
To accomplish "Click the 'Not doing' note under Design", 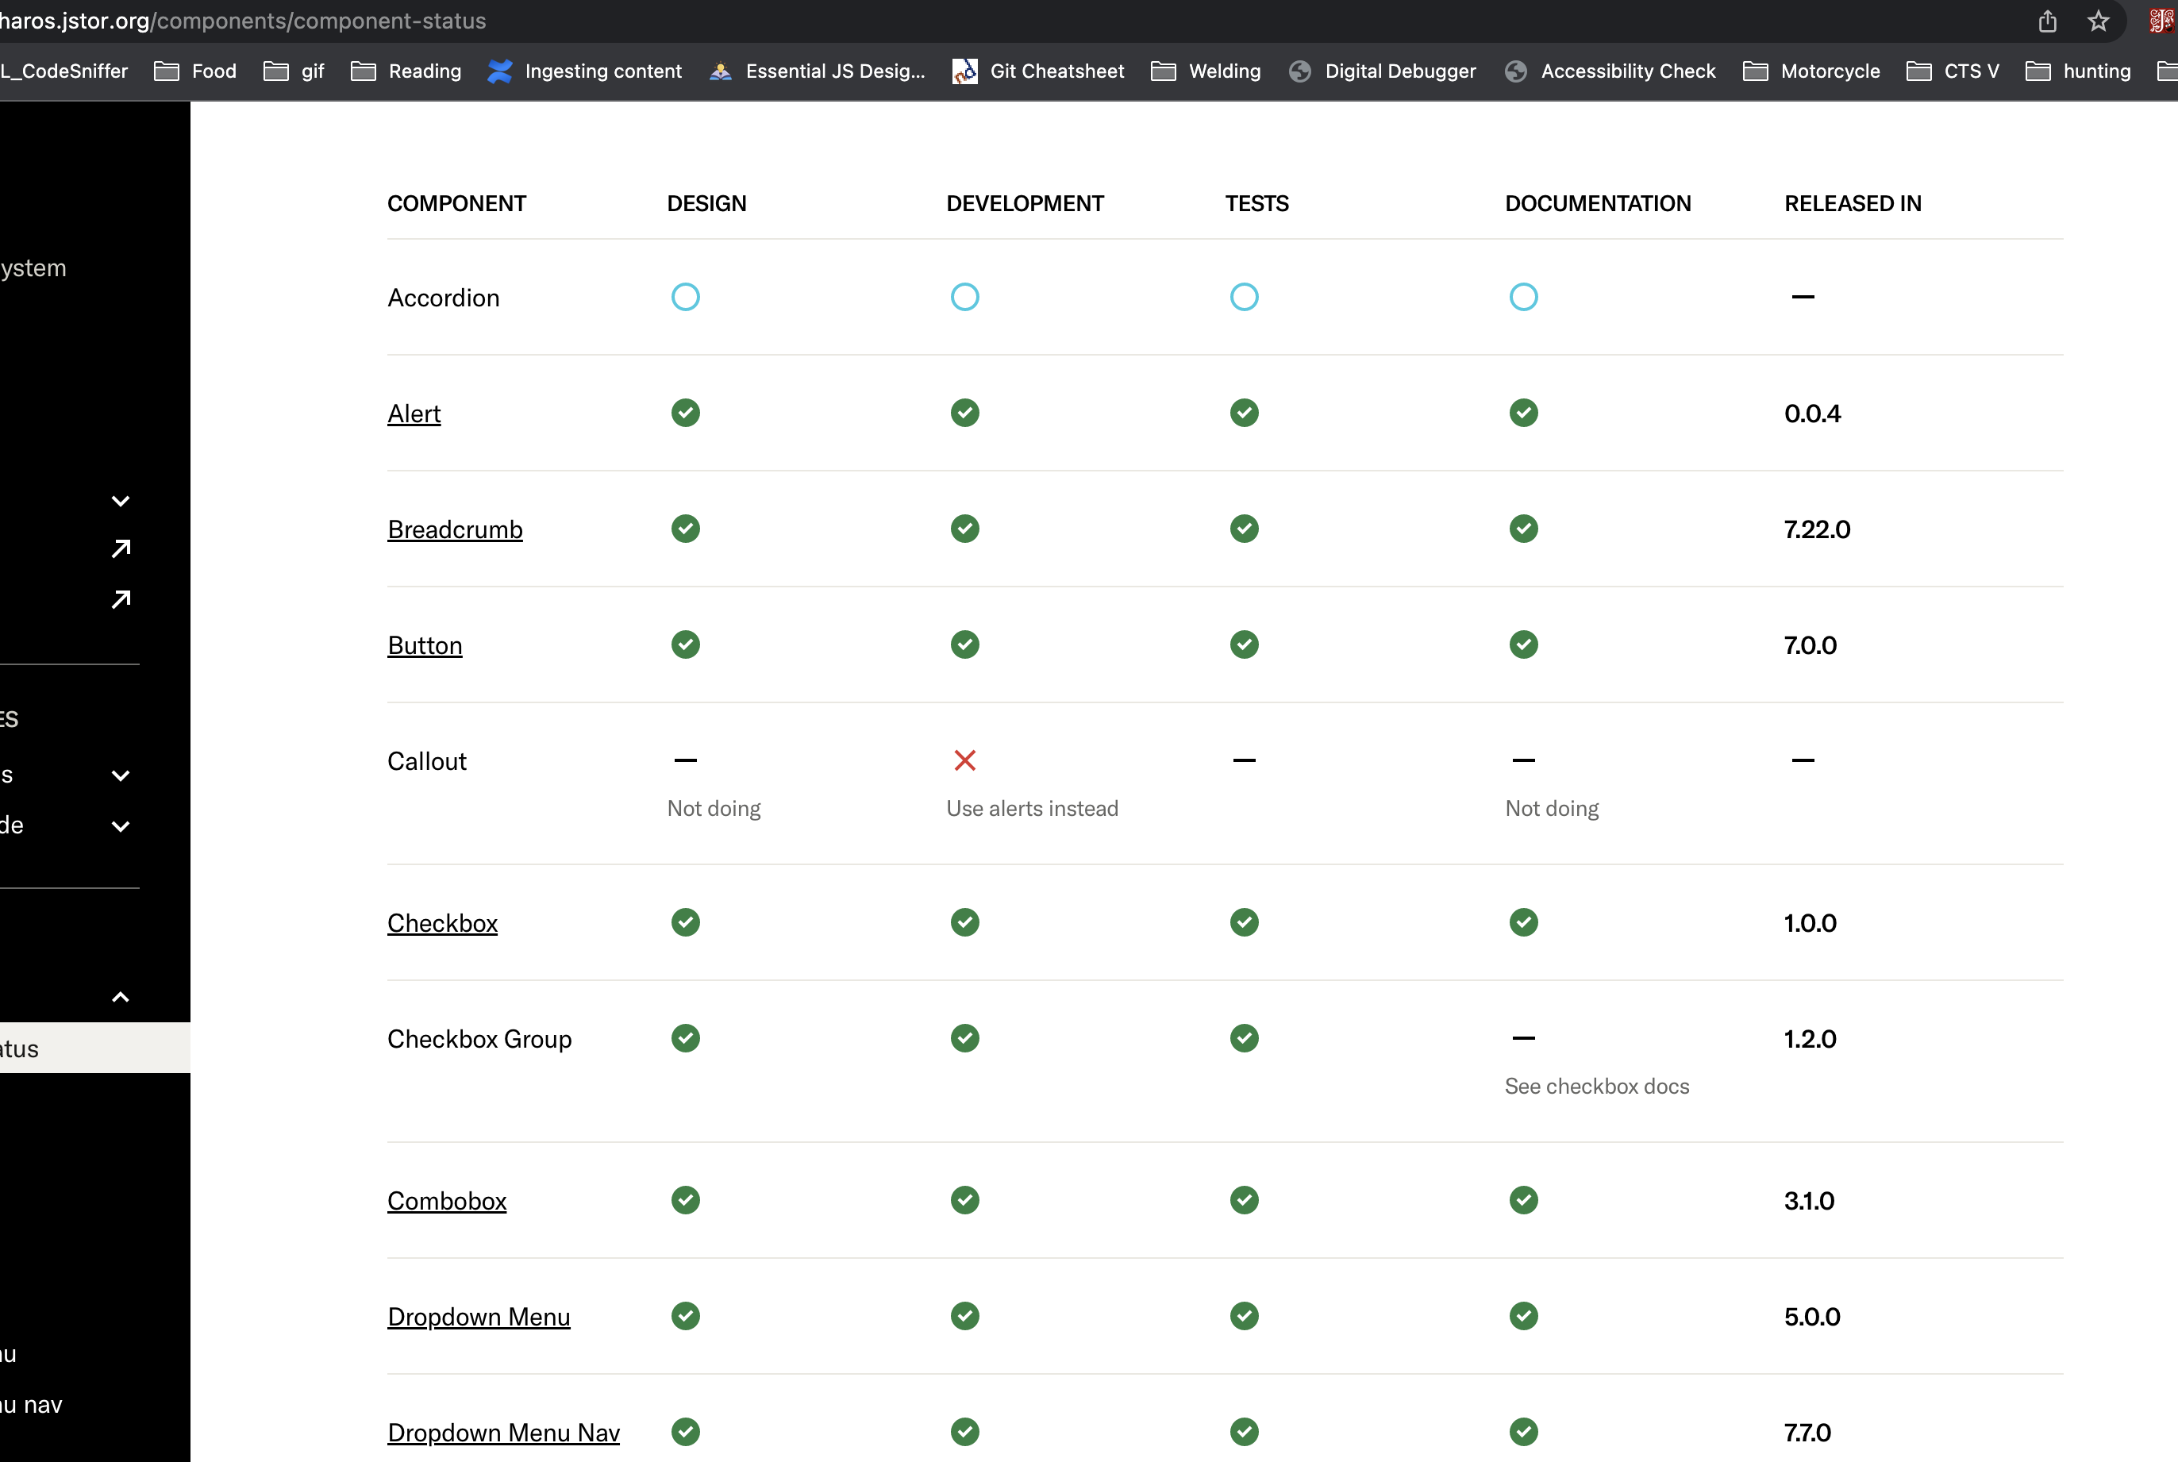I will 714,809.
